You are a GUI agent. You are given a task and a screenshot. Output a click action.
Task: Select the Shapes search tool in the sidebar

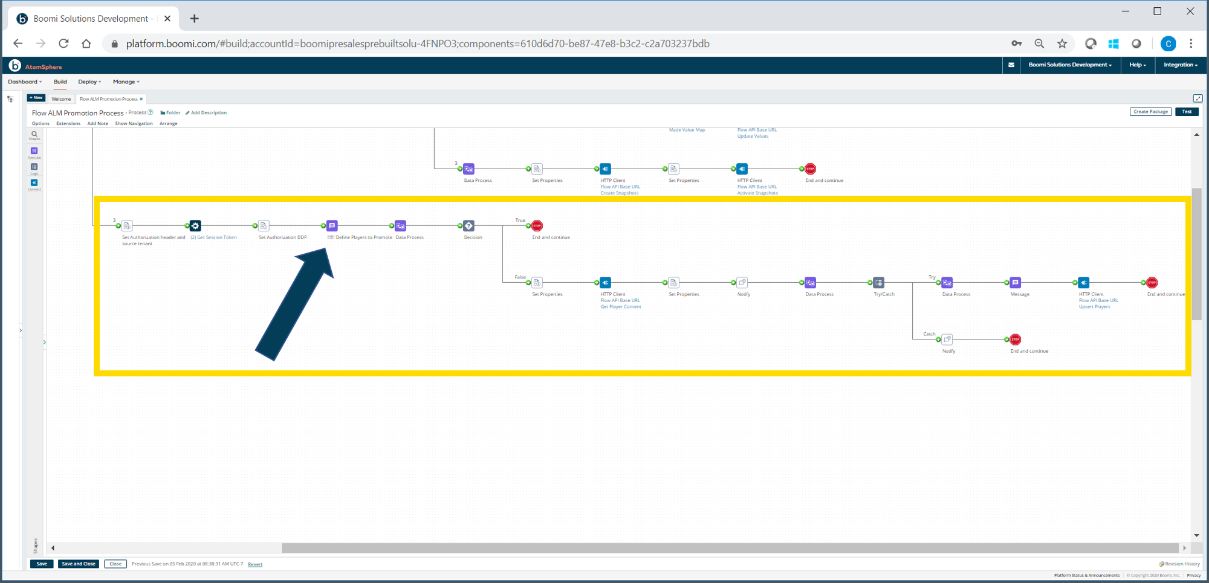pyautogui.click(x=34, y=135)
